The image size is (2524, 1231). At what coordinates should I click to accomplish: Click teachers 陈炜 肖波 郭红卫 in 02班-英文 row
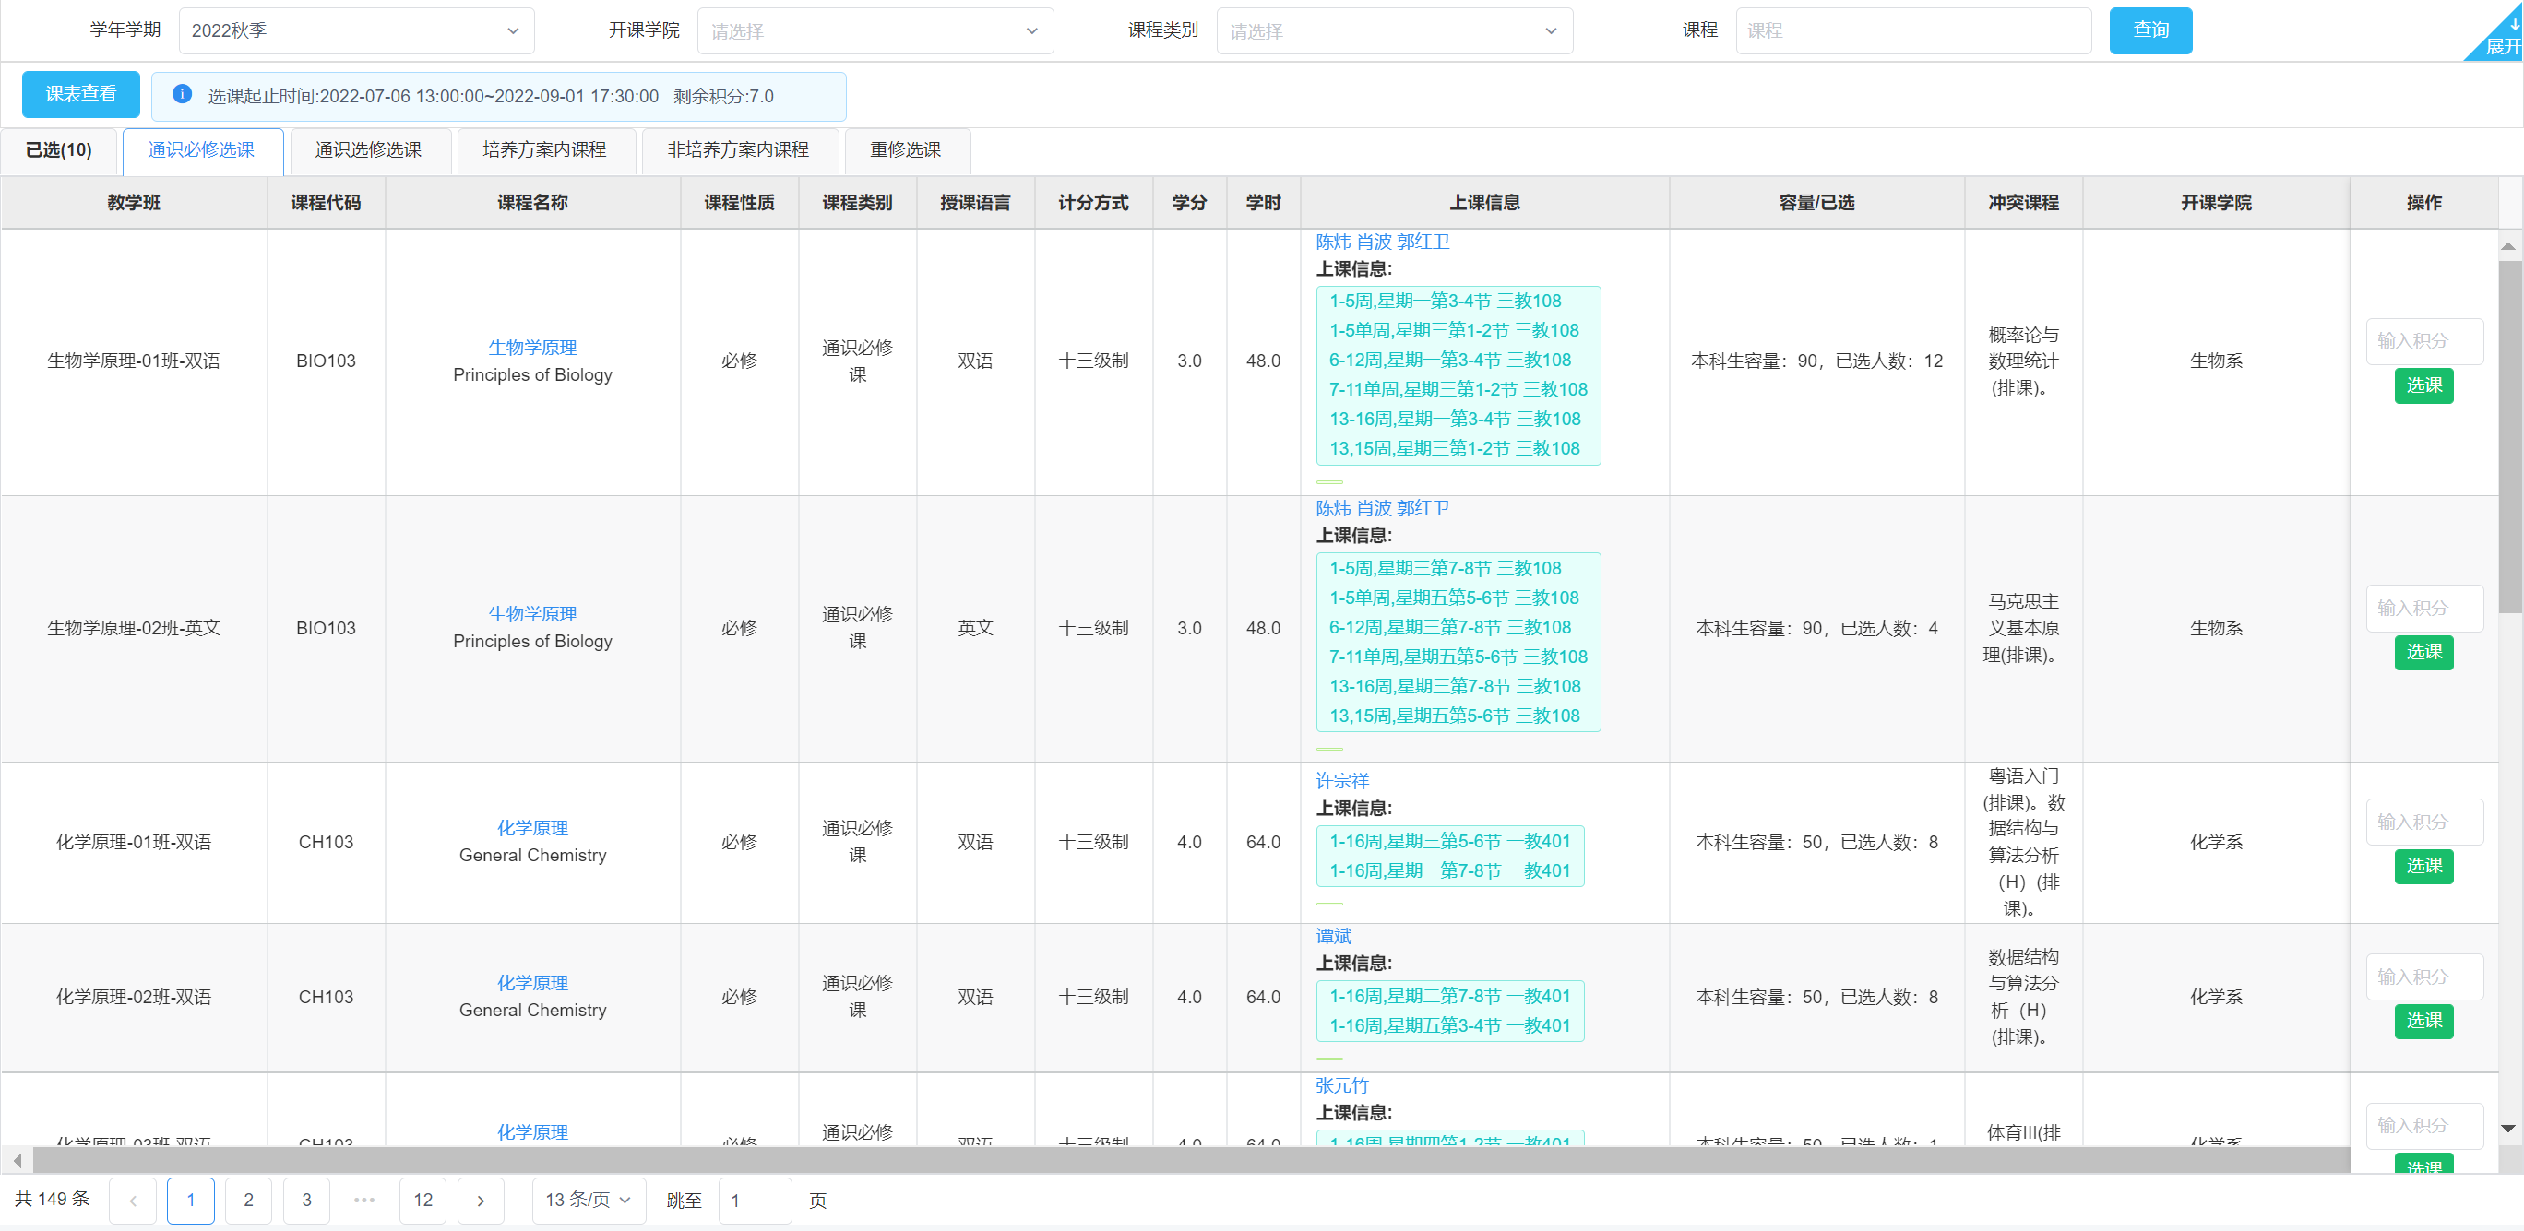1383,508
